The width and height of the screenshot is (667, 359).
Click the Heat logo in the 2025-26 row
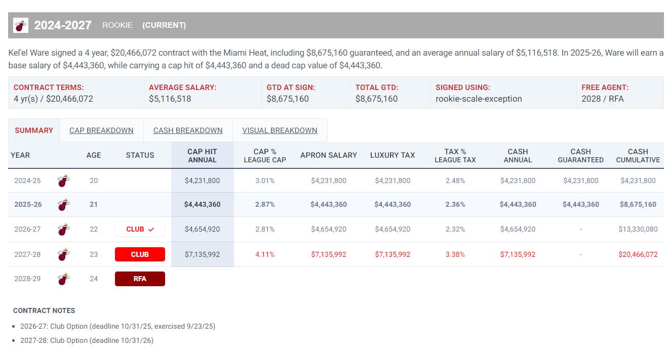63,205
